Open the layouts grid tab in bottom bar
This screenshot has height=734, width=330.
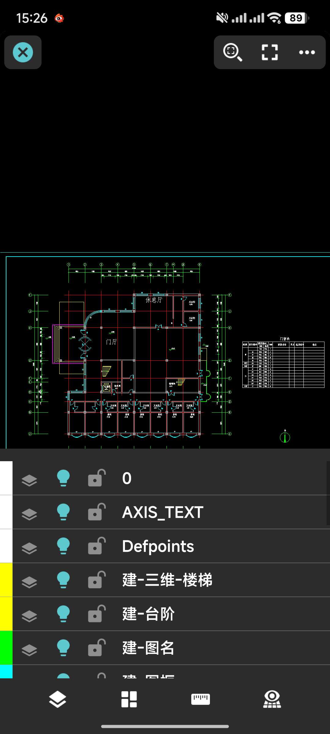[x=129, y=699]
